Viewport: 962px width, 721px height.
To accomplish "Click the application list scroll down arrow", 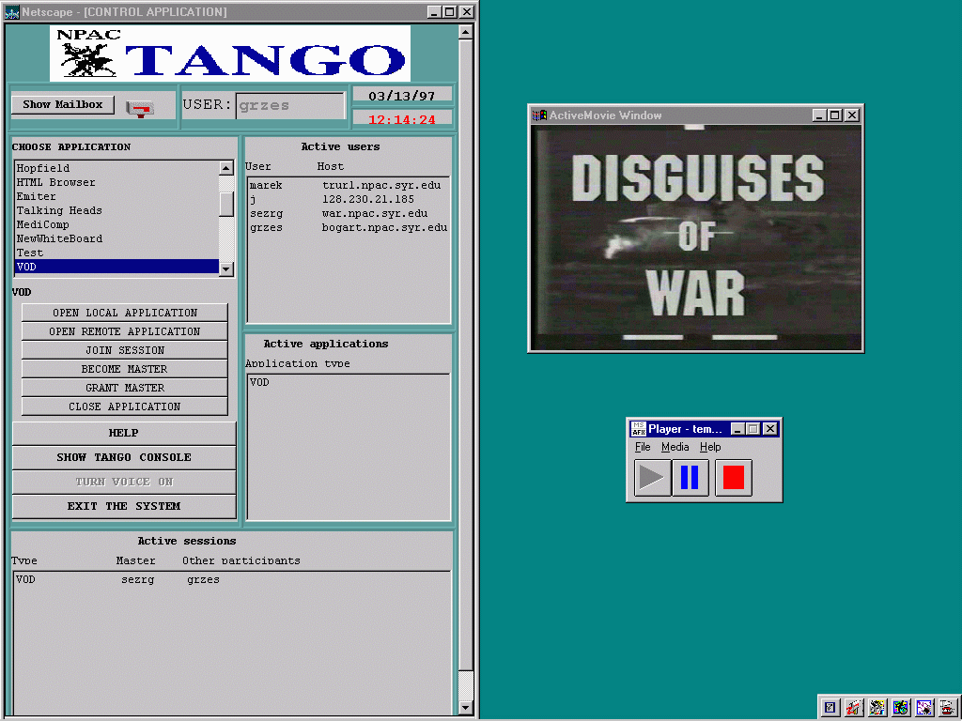I will pyautogui.click(x=226, y=268).
